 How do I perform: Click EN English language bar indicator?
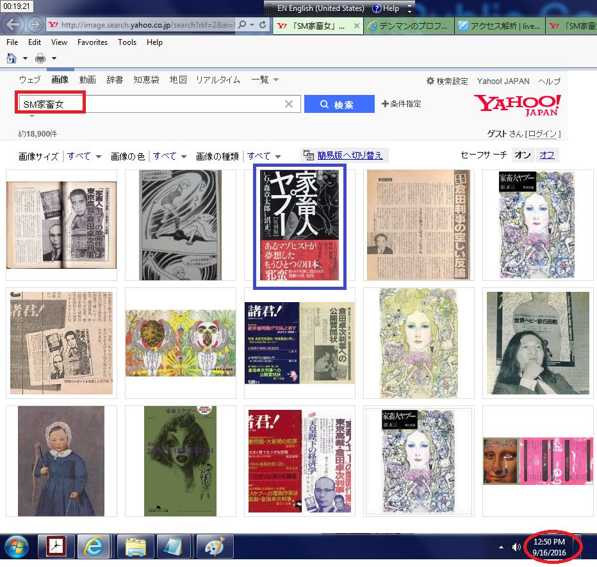[x=320, y=8]
